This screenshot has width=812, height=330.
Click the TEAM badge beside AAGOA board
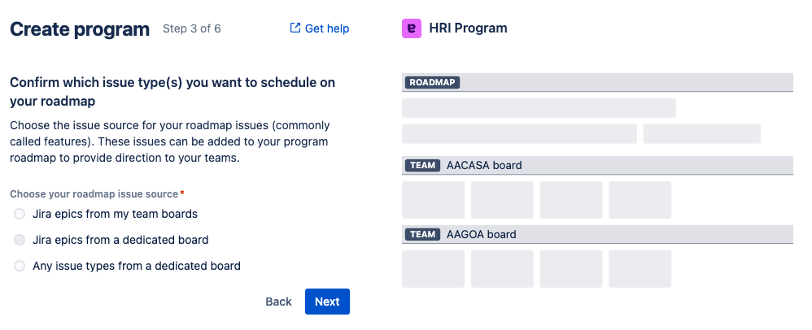423,234
